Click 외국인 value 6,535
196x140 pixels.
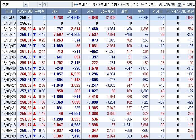(76, 74)
